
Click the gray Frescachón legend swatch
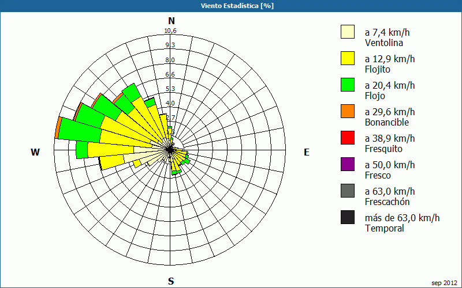pyautogui.click(x=348, y=191)
